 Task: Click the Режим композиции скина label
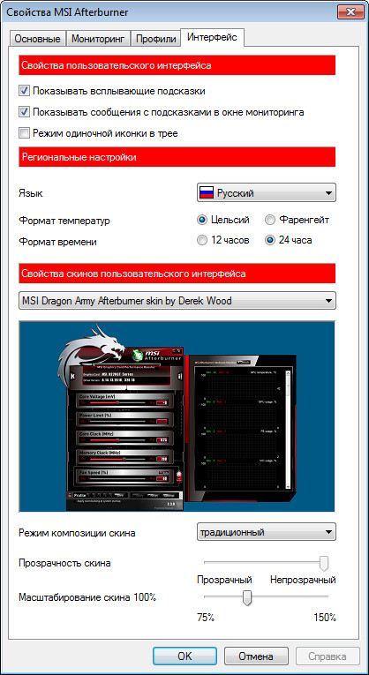pyautogui.click(x=77, y=533)
